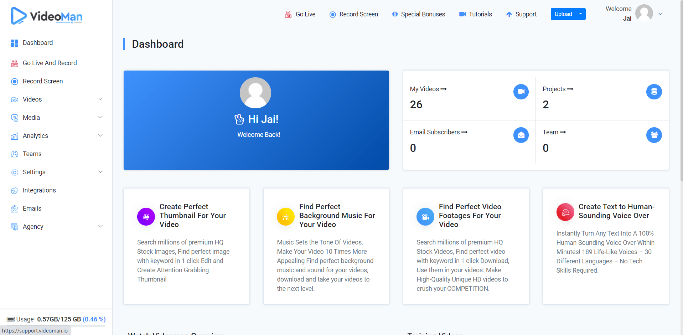Click the battery Usage icon

[11, 319]
